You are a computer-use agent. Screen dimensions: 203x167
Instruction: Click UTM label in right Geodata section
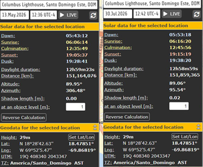point(110,156)
